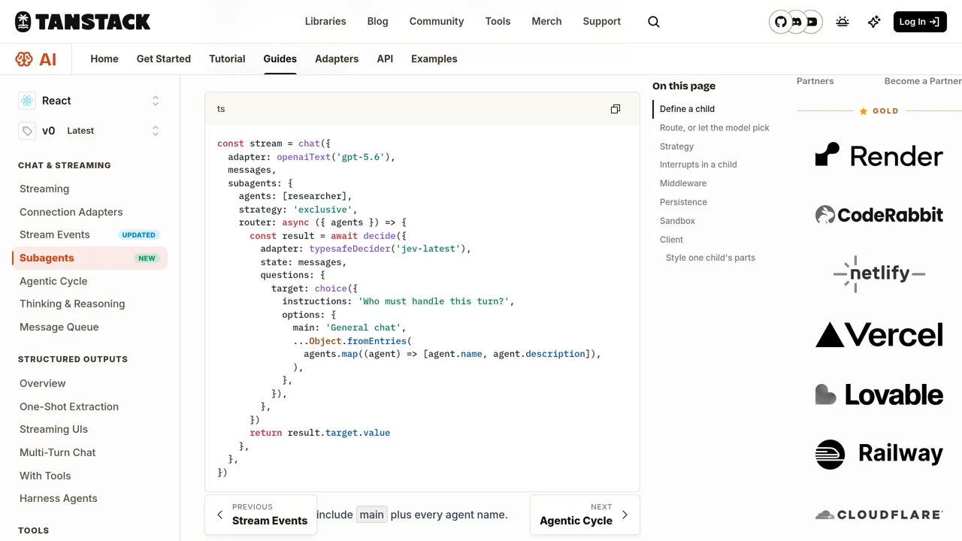Switch to the Get Started tab
This screenshot has width=962, height=541.
[x=164, y=59]
